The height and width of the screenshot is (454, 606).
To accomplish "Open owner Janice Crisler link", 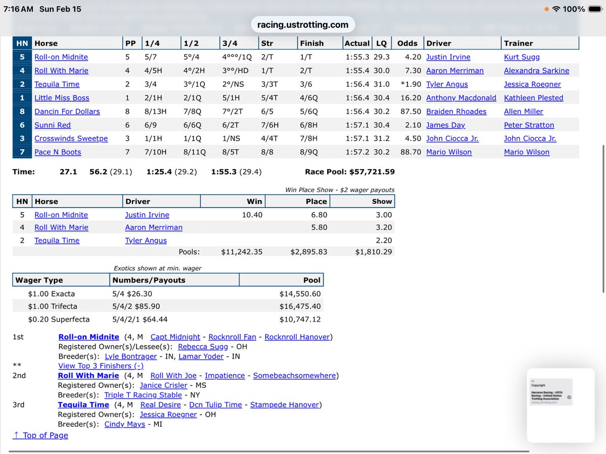I will (164, 385).
